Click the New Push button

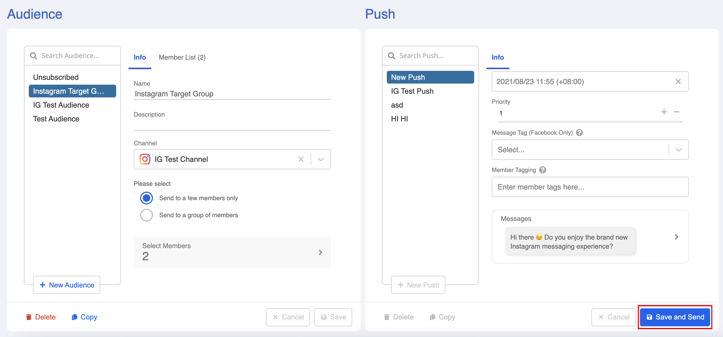coord(418,285)
